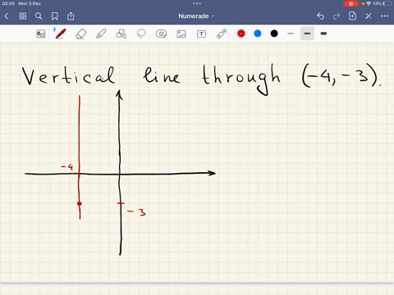Viewport: 394px width, 295px height.
Task: Select the thinnest stroke width
Action: [x=291, y=34]
